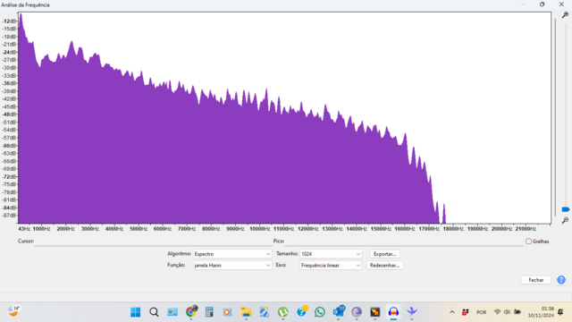572x322 pixels.
Task: Switch to Audacity in the taskbar
Action: 393,312
